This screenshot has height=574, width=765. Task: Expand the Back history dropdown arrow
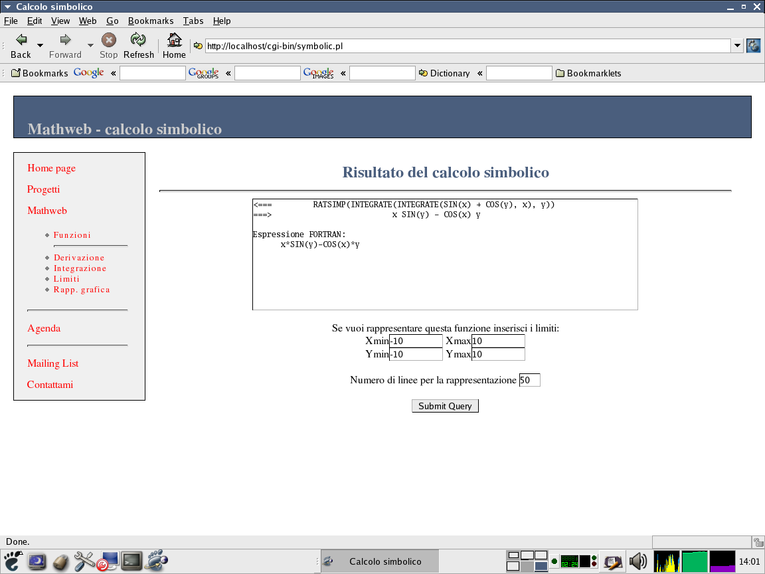[40, 46]
